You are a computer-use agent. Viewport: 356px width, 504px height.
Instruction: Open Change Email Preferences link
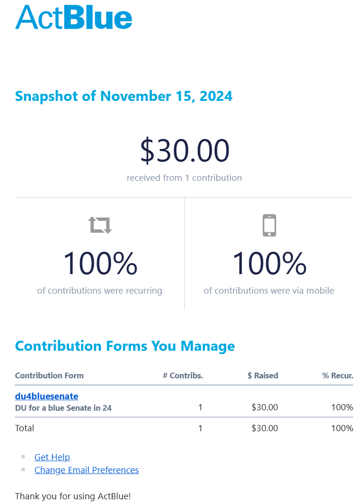pos(87,470)
